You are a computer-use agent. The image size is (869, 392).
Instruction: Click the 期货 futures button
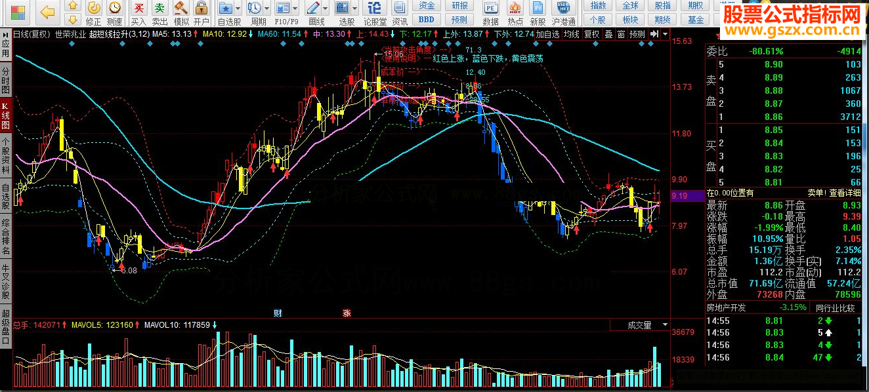pyautogui.click(x=663, y=20)
